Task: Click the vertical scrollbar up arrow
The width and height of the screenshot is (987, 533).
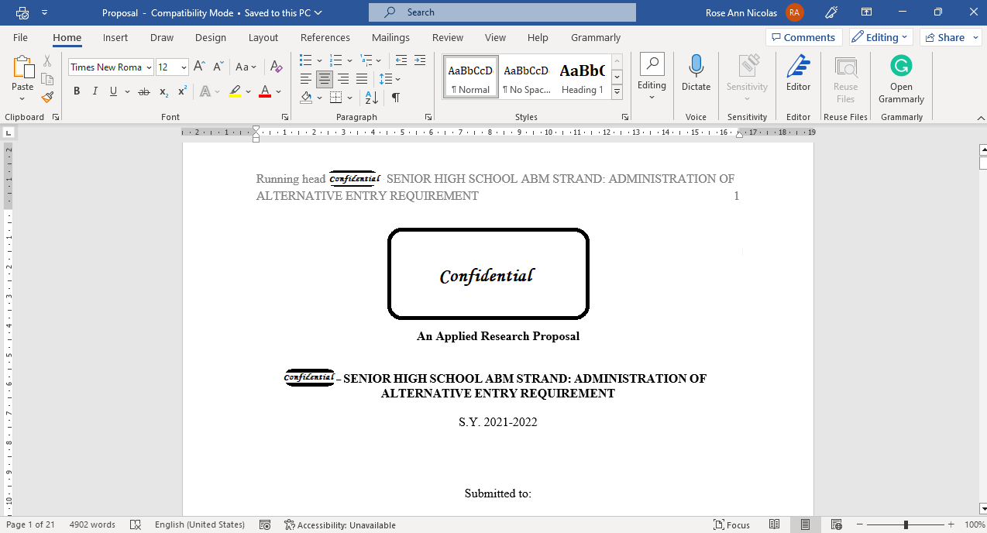Action: point(983,150)
